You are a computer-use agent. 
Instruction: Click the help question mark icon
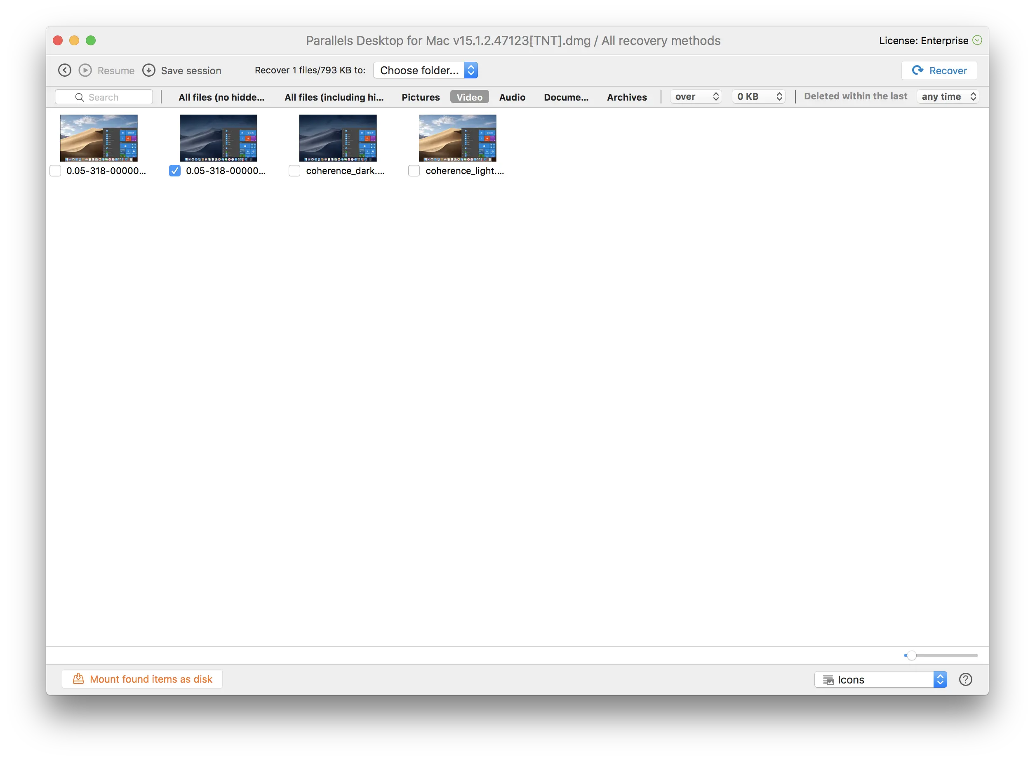pos(965,679)
